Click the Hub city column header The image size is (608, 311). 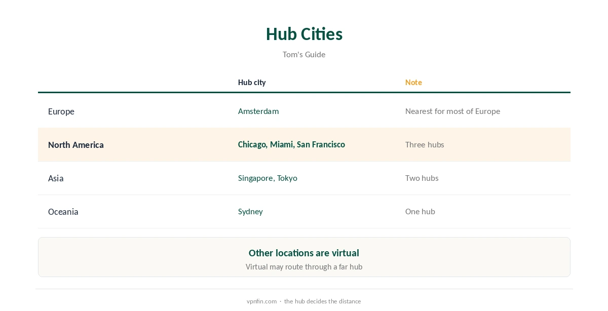pyautogui.click(x=252, y=83)
